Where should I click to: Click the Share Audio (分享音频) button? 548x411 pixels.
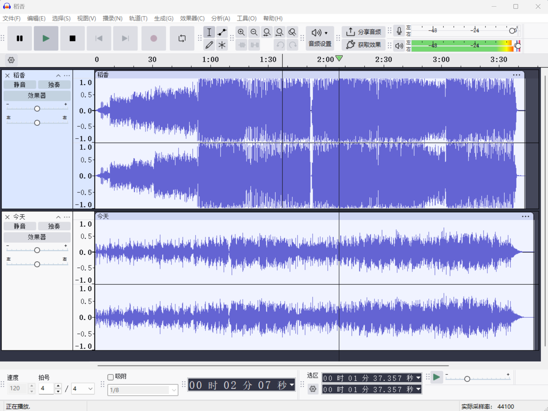(x=364, y=32)
